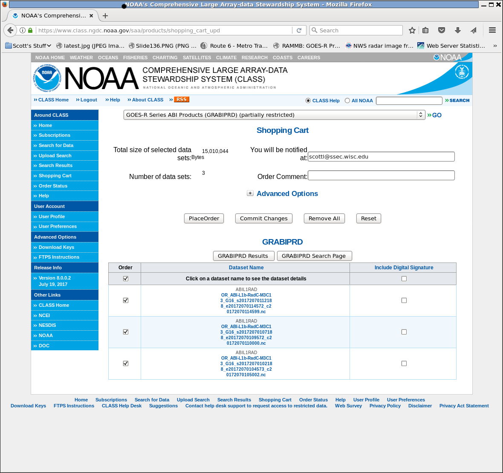Show more bookmarks with the overflow chevron
Screen dimensions: 503x473
point(495,46)
